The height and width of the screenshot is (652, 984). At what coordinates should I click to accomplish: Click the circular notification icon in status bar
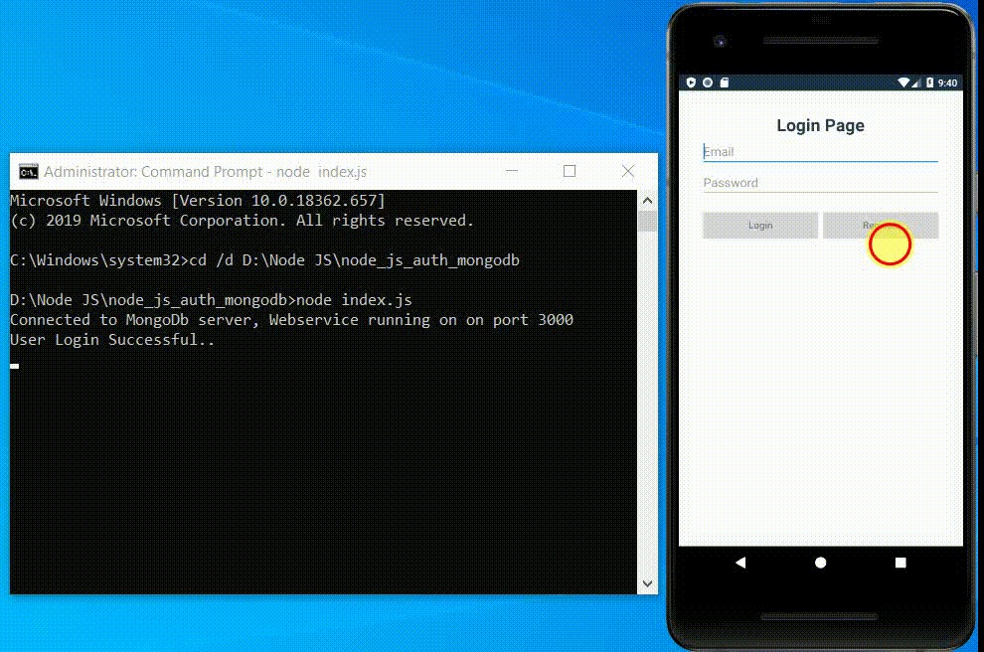coord(708,81)
